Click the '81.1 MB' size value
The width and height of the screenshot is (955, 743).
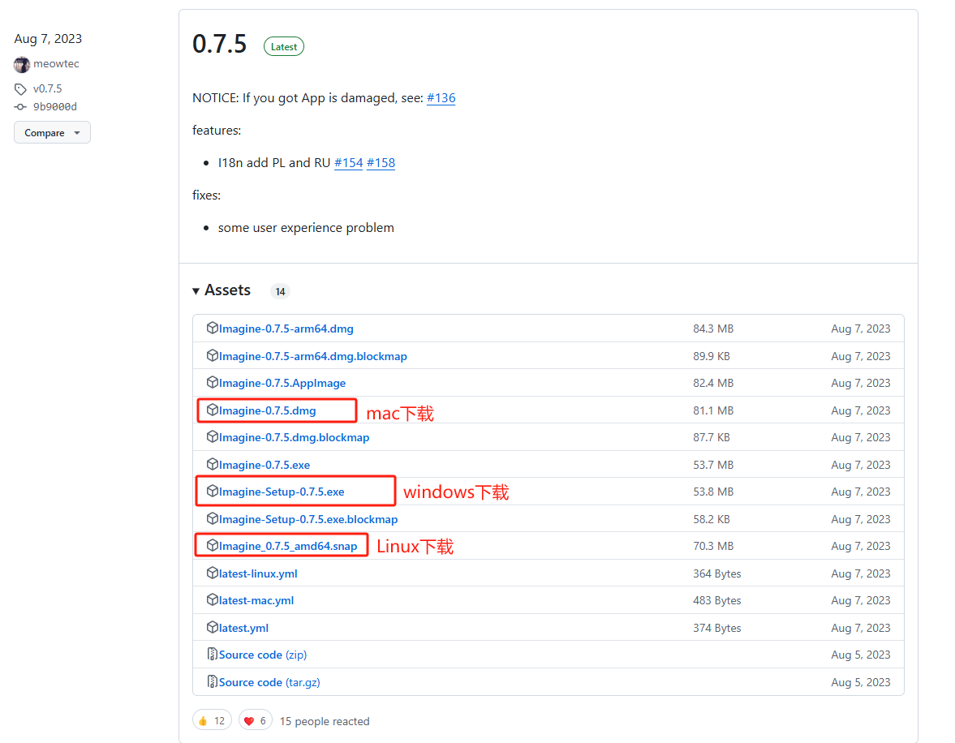[x=713, y=410]
